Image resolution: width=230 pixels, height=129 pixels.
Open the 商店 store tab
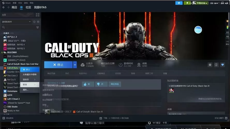click(14, 7)
